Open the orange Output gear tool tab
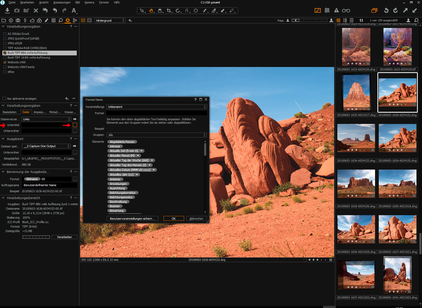 click(x=68, y=20)
